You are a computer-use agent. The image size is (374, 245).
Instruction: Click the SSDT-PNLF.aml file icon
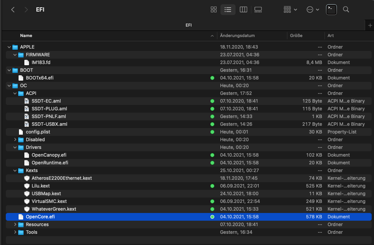tap(27, 116)
